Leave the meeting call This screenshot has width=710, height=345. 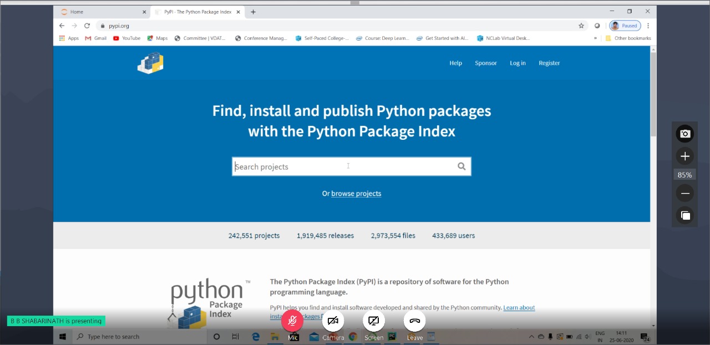415,321
